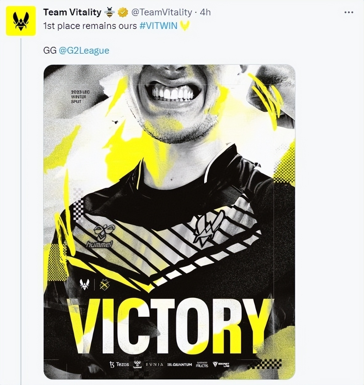Image resolution: width=364 pixels, height=385 pixels.
Task: Click the gold verified badge
Action: [123, 12]
